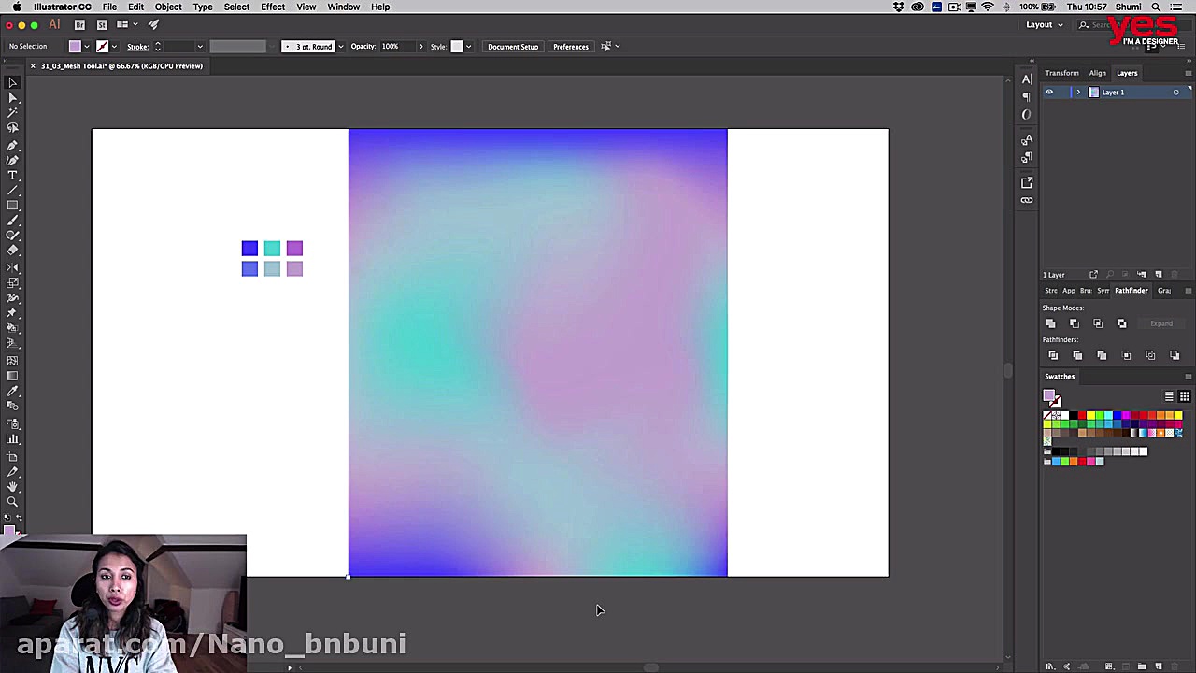
Task: Switch Swatches panel to list view
Action: 1169,396
